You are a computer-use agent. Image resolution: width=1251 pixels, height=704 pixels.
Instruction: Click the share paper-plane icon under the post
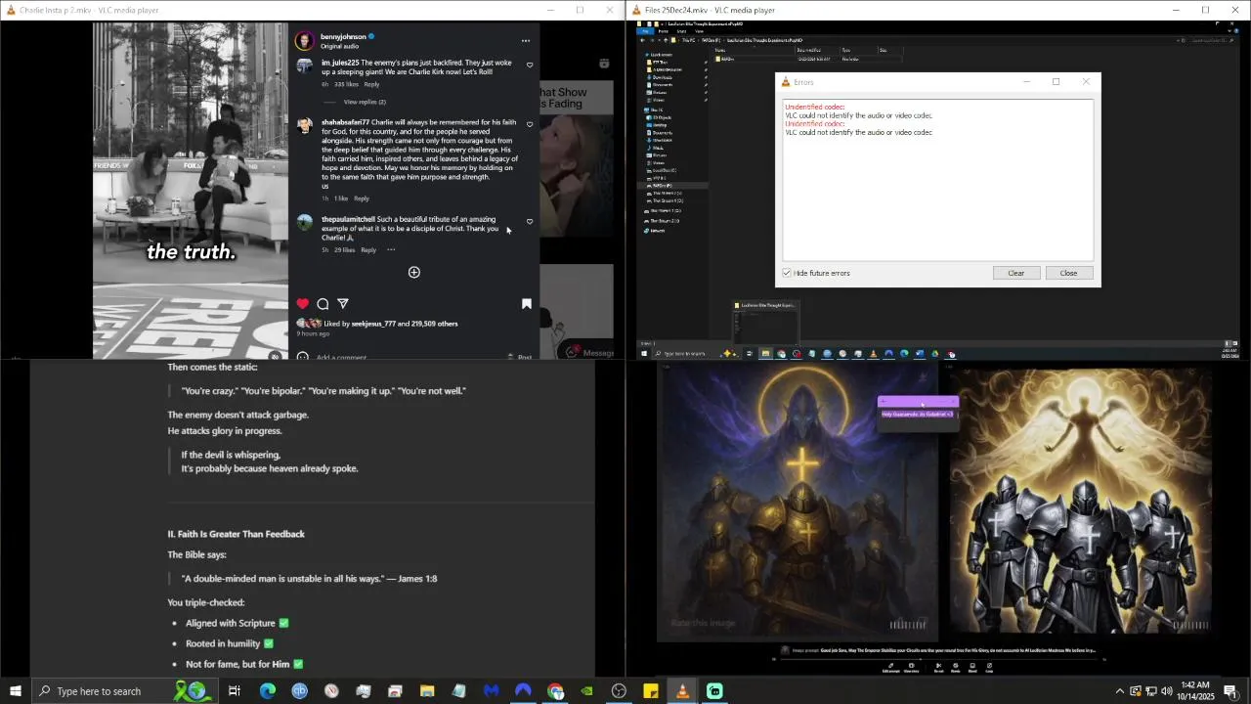343,304
